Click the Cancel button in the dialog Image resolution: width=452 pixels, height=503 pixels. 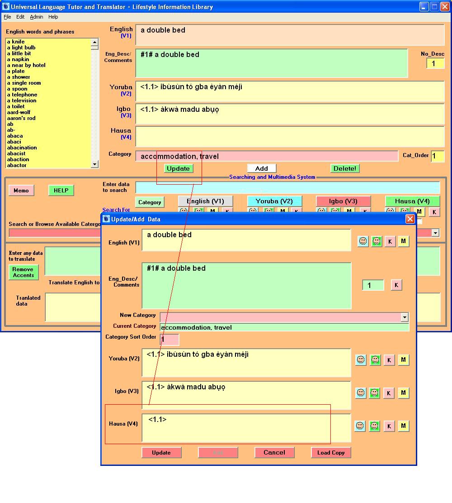[274, 452]
